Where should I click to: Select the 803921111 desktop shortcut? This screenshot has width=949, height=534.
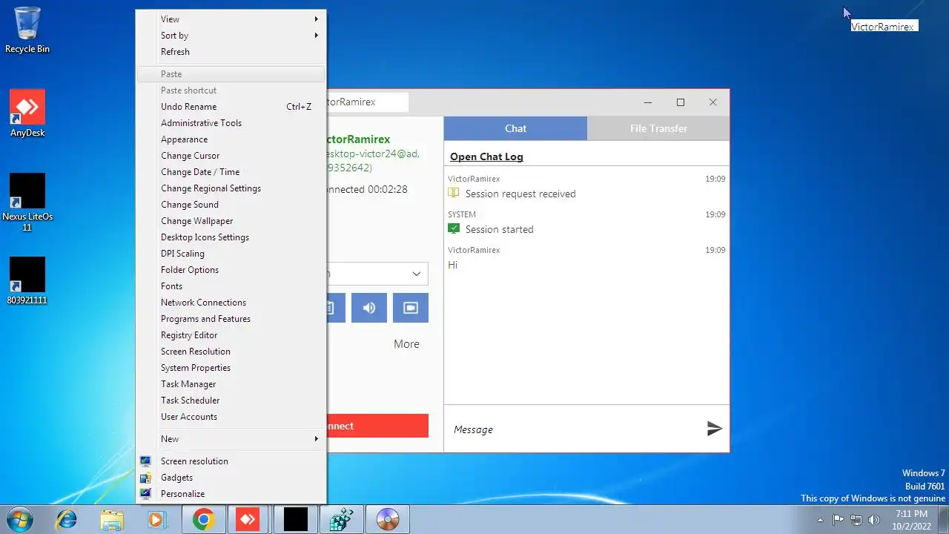27,281
